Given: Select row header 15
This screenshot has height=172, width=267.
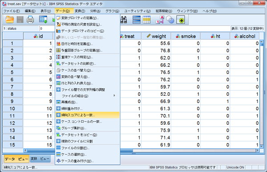Looking at the screenshot, I should [x=13, y=145].
